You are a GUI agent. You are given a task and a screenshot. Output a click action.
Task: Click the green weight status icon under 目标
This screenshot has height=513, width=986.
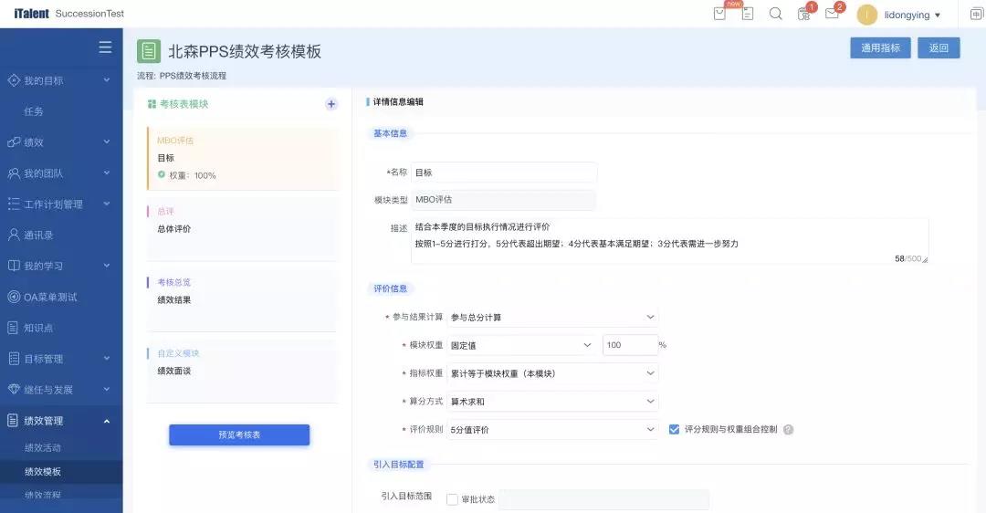click(162, 174)
